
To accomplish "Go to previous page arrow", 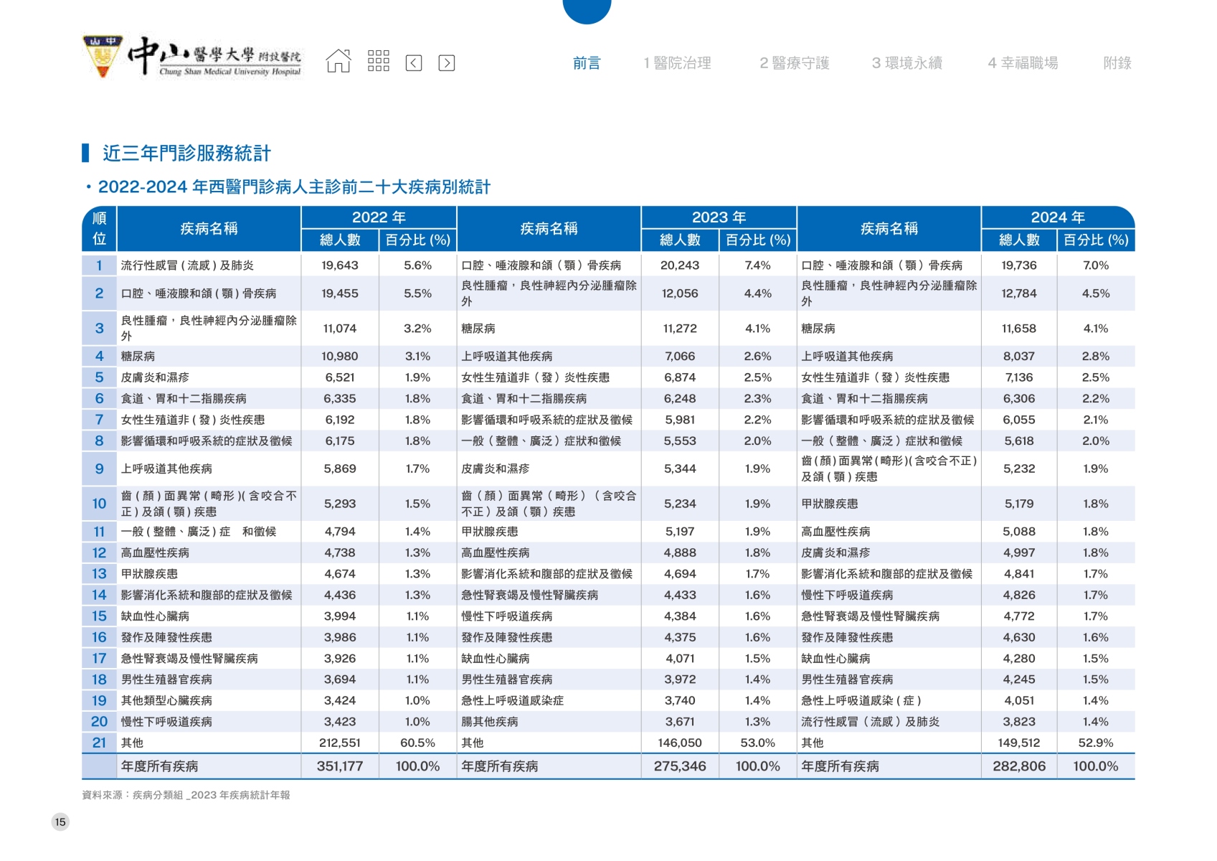I will click(x=414, y=63).
